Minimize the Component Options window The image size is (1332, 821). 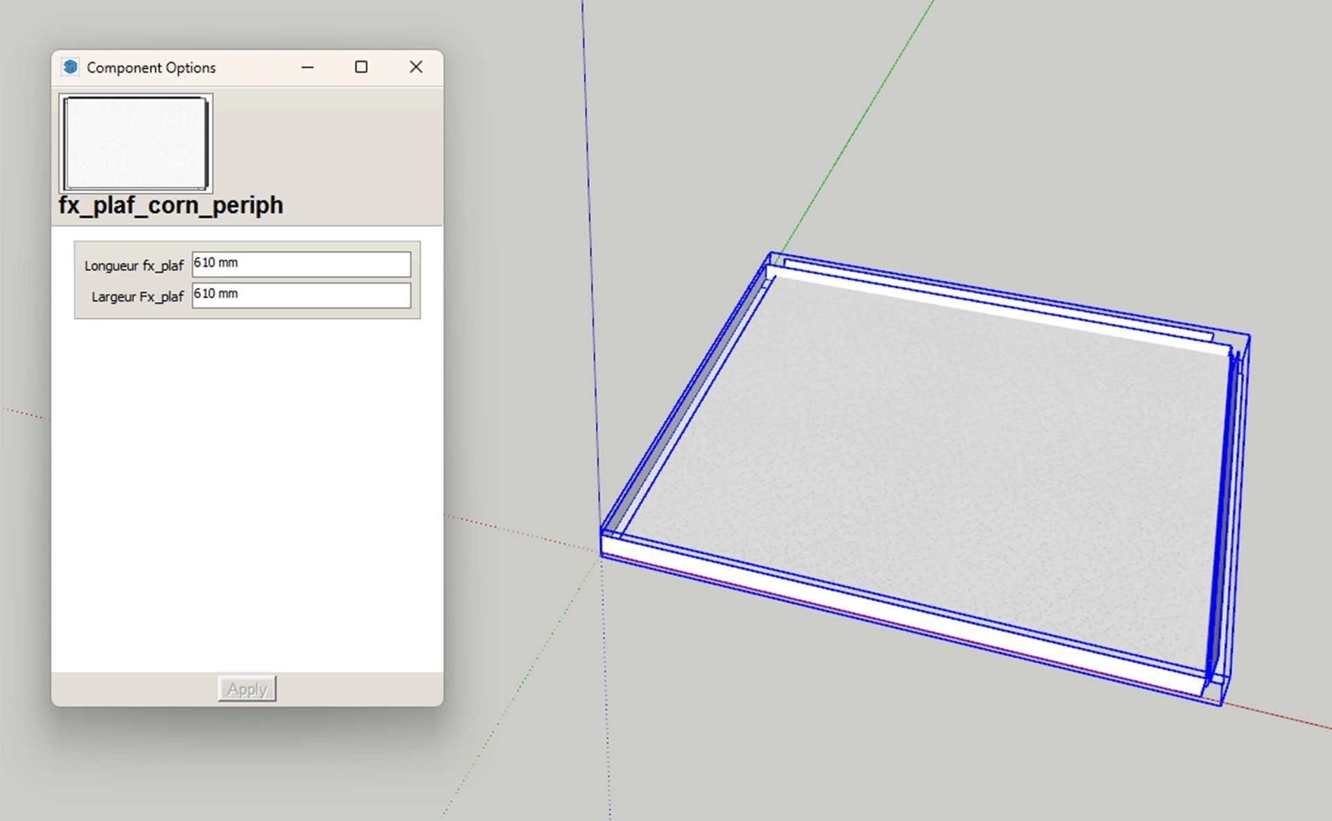[308, 67]
